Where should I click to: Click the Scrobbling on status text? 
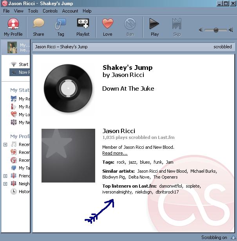tap(214, 237)
